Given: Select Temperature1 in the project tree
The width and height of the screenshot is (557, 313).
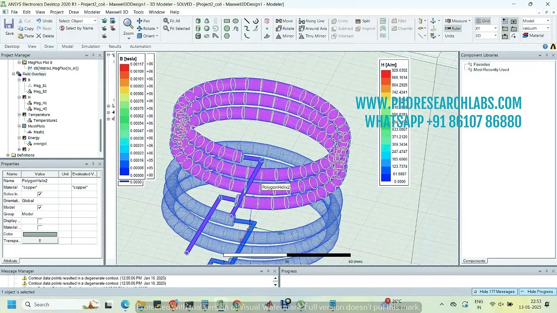Looking at the screenshot, I should tap(45, 120).
